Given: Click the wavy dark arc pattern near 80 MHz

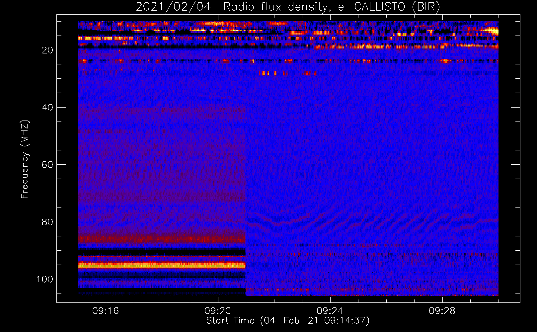Looking at the screenshot, I should click(372, 221).
